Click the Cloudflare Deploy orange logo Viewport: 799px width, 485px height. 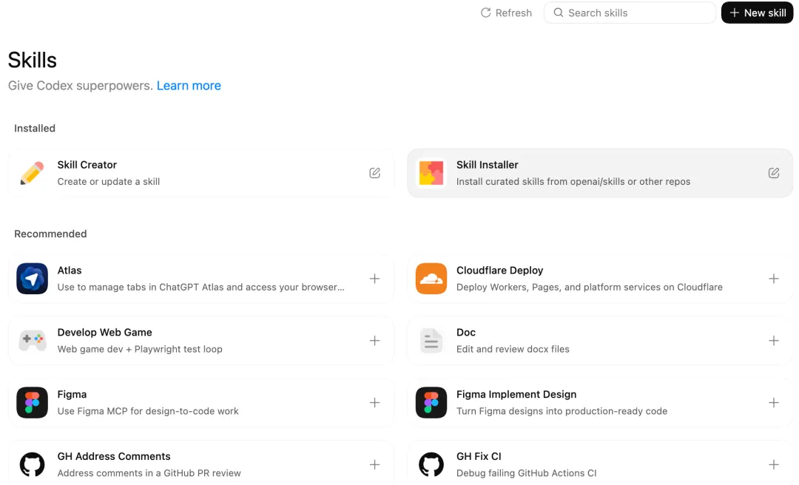coord(431,279)
